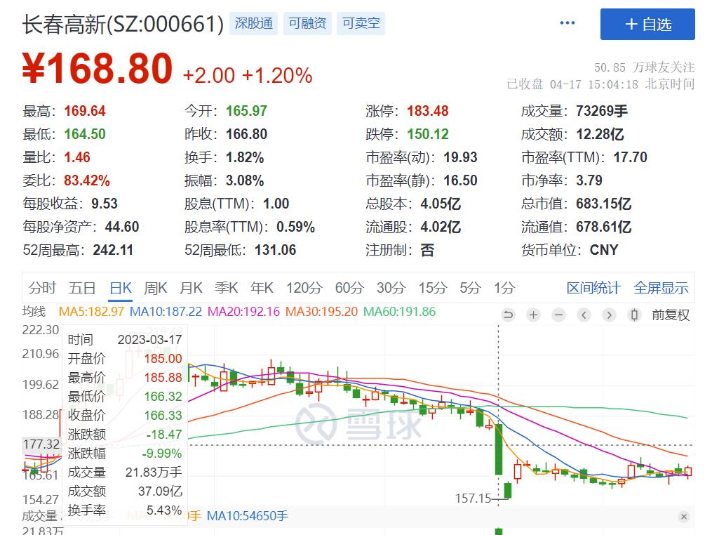Select the 15分 interval tab
The image size is (712, 535).
(433, 288)
